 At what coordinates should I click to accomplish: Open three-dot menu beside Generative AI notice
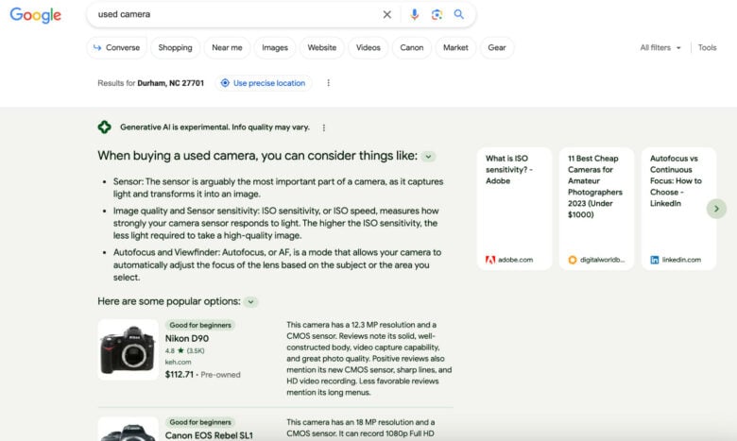point(324,127)
